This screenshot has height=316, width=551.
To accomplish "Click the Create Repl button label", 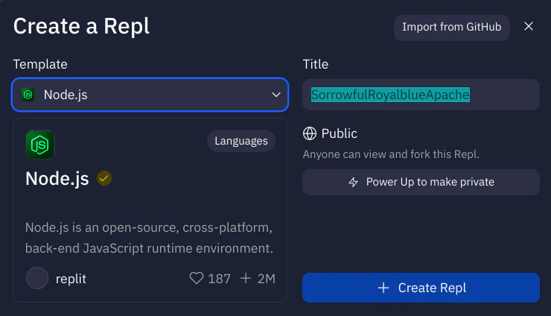I will tap(432, 288).
